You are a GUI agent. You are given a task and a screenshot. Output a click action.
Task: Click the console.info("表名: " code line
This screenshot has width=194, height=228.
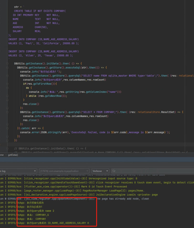pos(75,92)
